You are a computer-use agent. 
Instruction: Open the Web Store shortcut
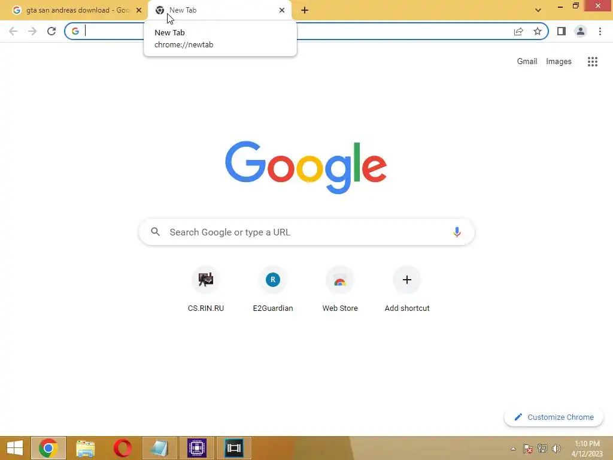(340, 289)
